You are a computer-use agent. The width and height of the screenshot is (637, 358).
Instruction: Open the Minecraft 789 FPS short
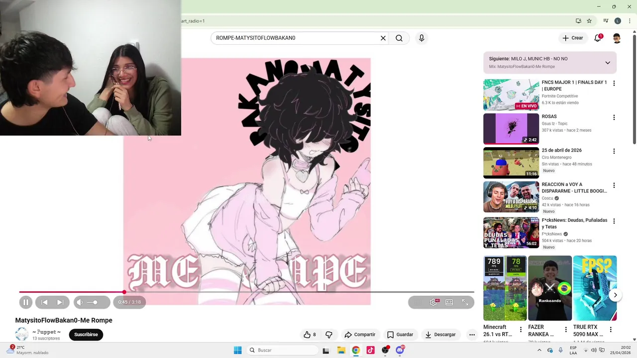click(x=505, y=288)
